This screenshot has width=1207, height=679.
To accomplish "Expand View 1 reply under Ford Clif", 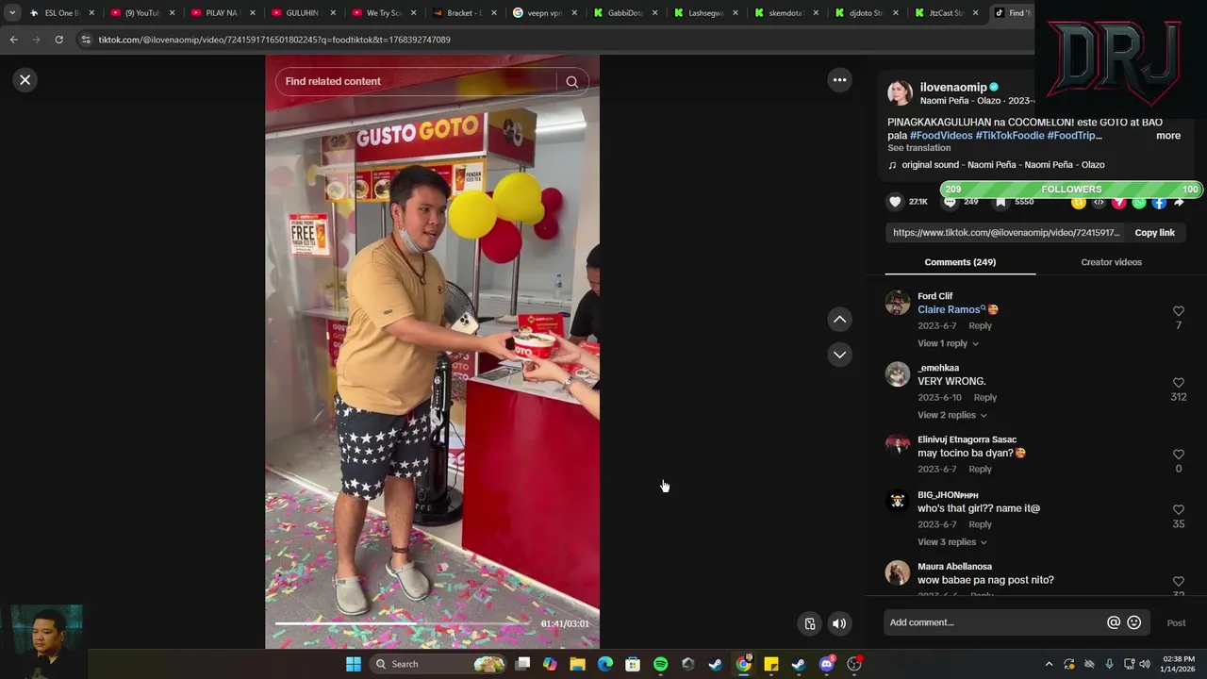I will tap(948, 343).
